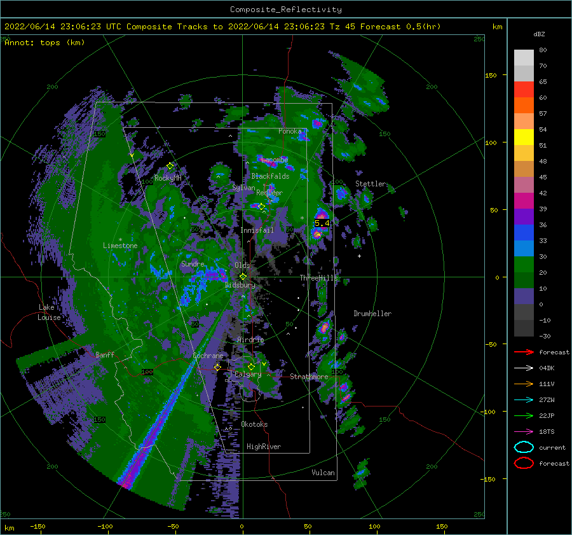The width and height of the screenshot is (572, 535).
Task: Click the Drumheller city label
Action: (372, 314)
